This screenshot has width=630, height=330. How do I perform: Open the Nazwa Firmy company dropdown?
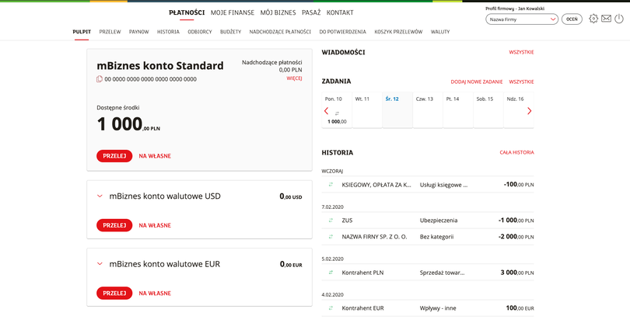pyautogui.click(x=521, y=19)
